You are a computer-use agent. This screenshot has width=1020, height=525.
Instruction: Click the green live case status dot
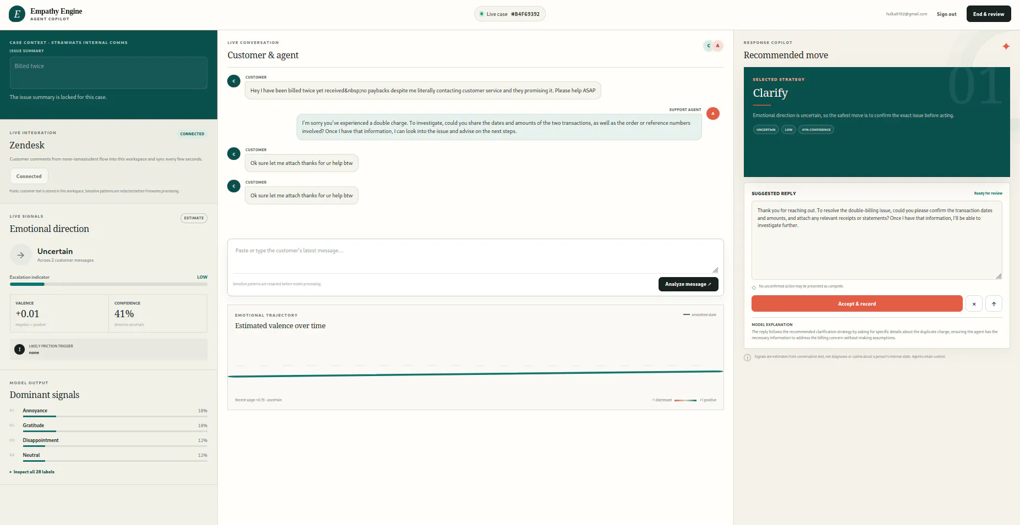pos(481,14)
